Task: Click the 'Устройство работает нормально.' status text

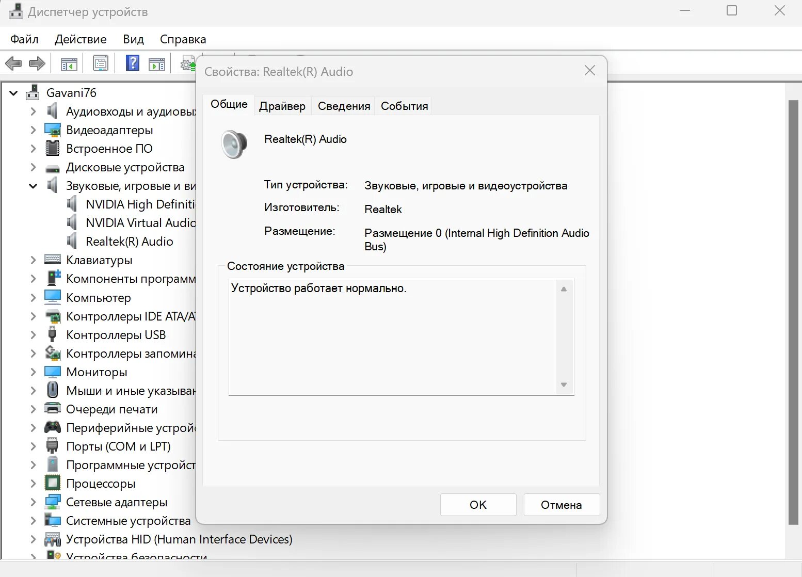Action: pyautogui.click(x=319, y=288)
